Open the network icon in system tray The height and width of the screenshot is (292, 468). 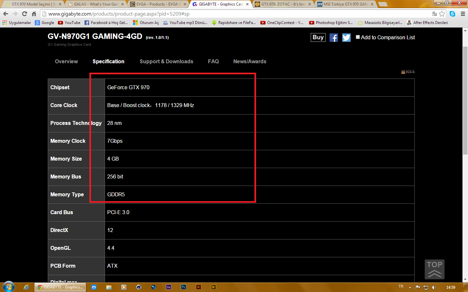pyautogui.click(x=426, y=287)
